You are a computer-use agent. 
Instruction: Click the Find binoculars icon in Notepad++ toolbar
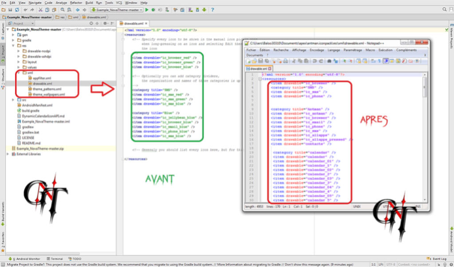point(329,61)
